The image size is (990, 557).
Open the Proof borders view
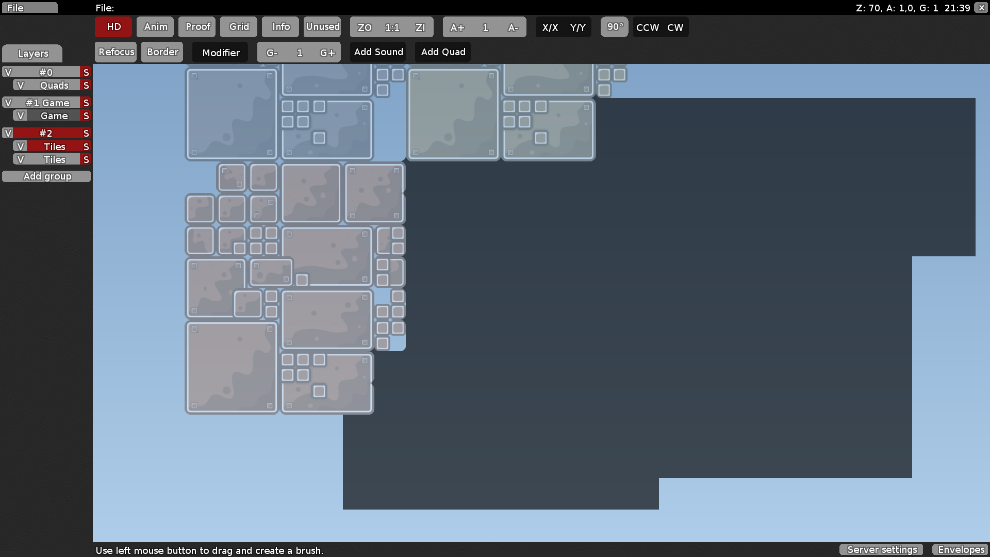tap(196, 27)
